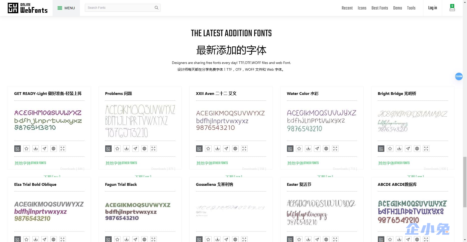Open the Tools page
Screen dimensions: 467x242
(x=411, y=8)
